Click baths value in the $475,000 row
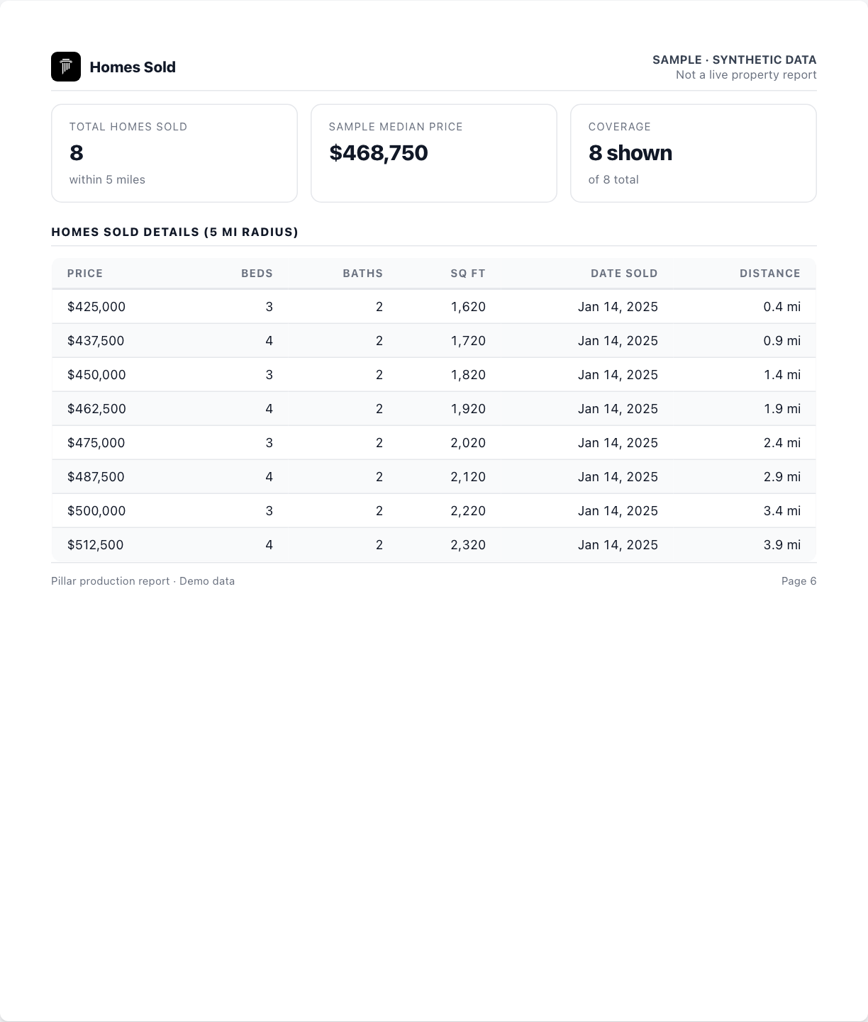 coord(379,443)
